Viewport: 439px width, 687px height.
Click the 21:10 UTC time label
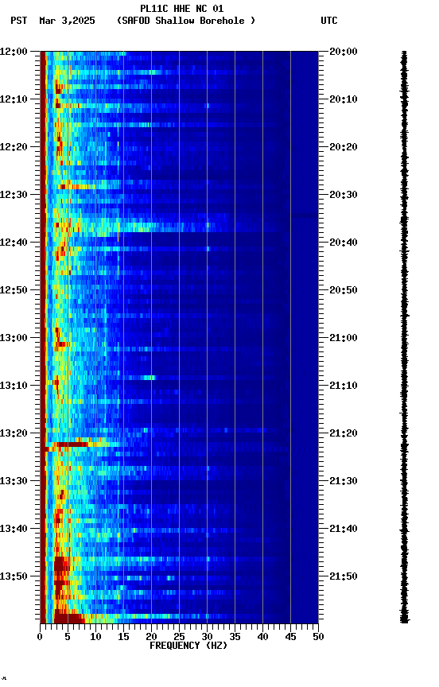click(x=344, y=386)
